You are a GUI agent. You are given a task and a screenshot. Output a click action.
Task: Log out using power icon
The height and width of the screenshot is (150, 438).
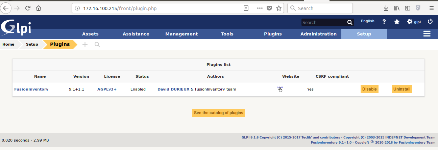pyautogui.click(x=430, y=21)
